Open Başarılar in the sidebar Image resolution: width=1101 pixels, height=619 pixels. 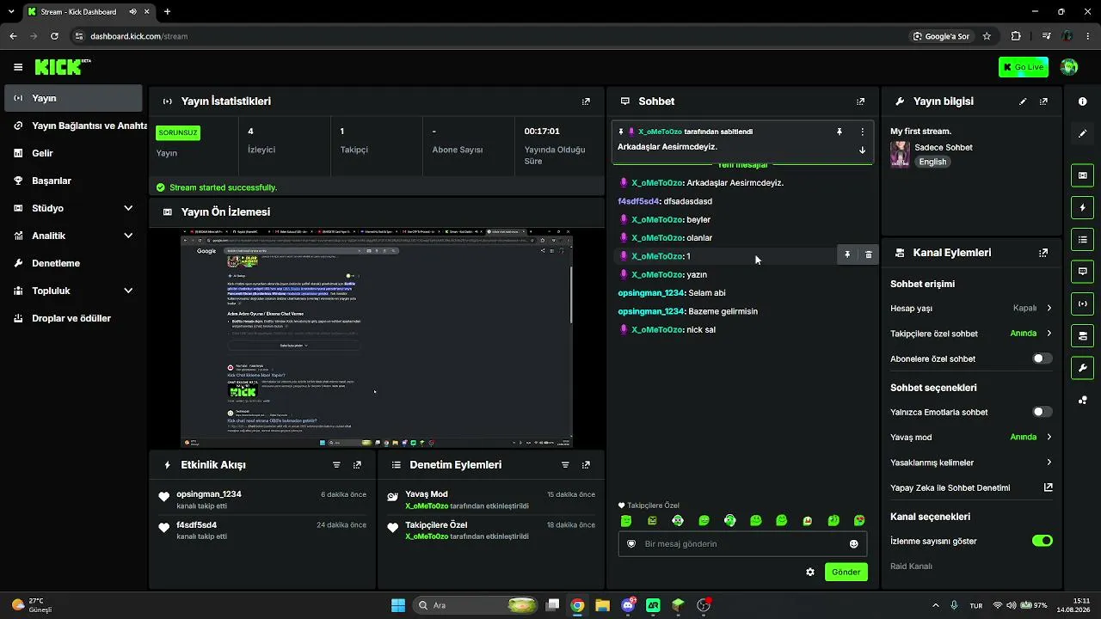pos(73,181)
